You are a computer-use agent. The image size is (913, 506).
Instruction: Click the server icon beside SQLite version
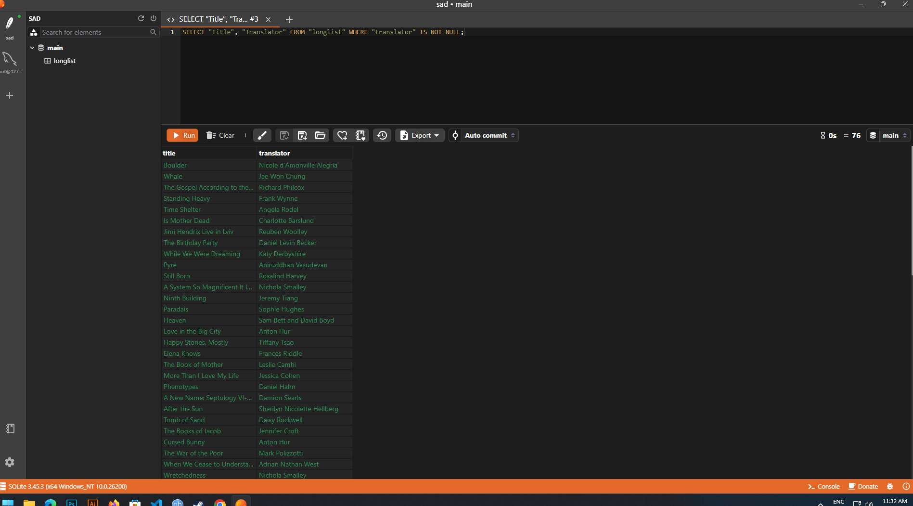[x=3, y=486]
